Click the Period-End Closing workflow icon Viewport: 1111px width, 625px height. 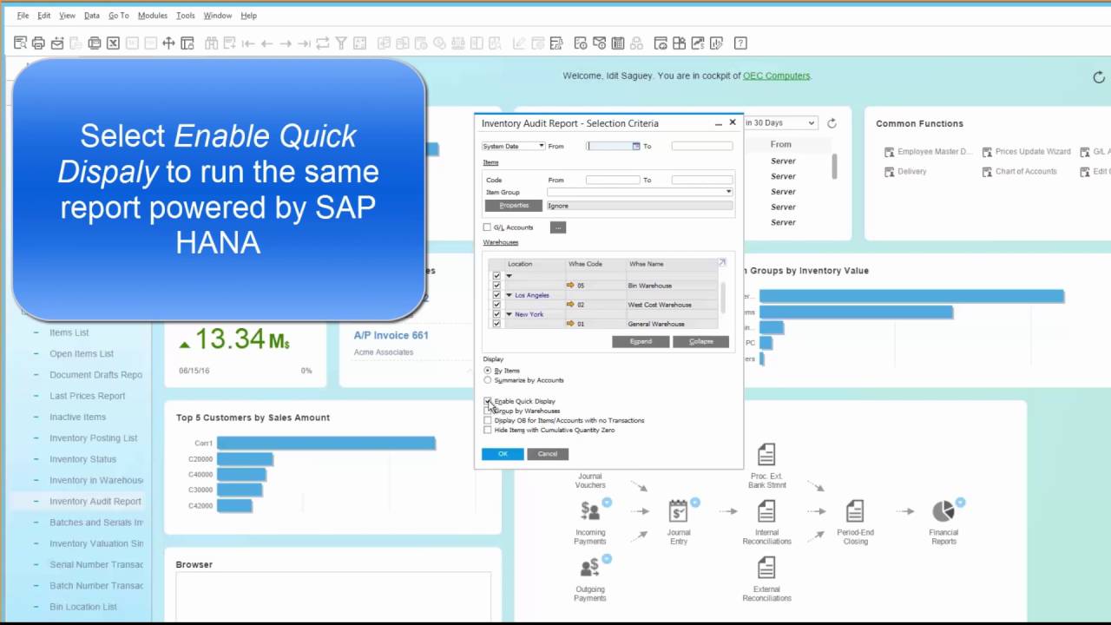pos(855,510)
